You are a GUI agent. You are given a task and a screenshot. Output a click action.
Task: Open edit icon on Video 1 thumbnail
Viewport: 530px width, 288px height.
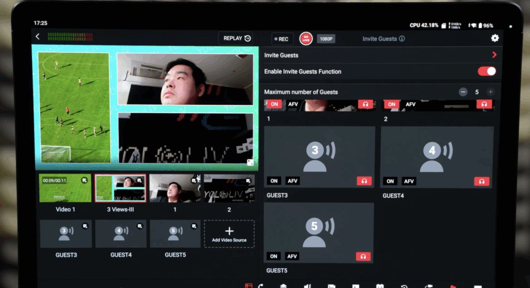(84, 180)
